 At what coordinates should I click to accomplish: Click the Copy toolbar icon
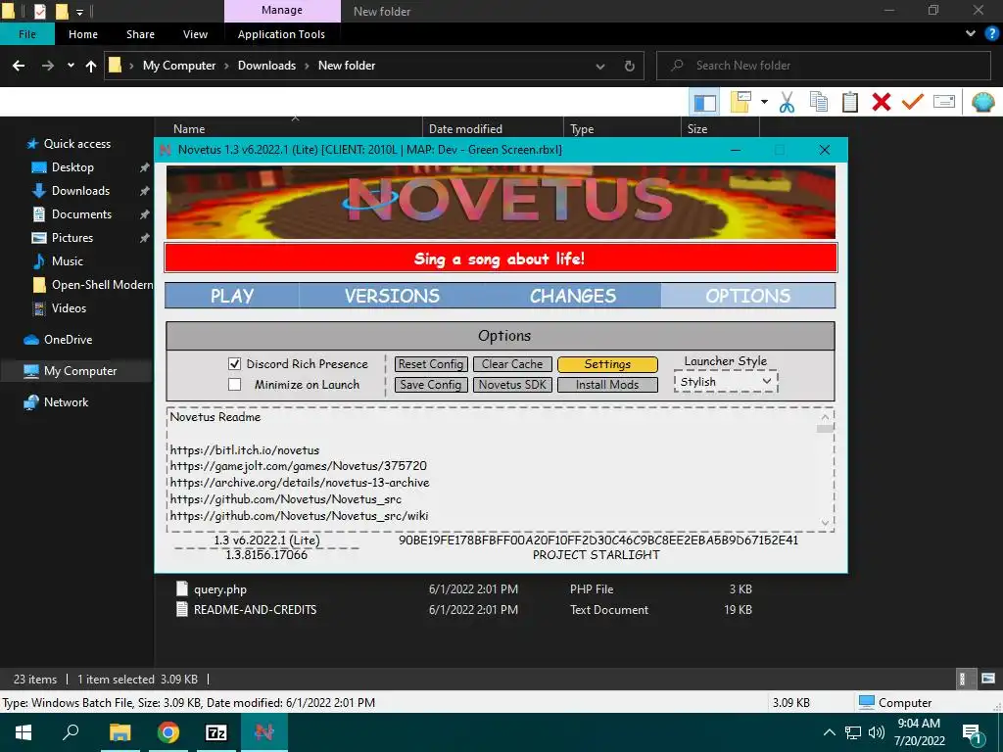coord(818,102)
